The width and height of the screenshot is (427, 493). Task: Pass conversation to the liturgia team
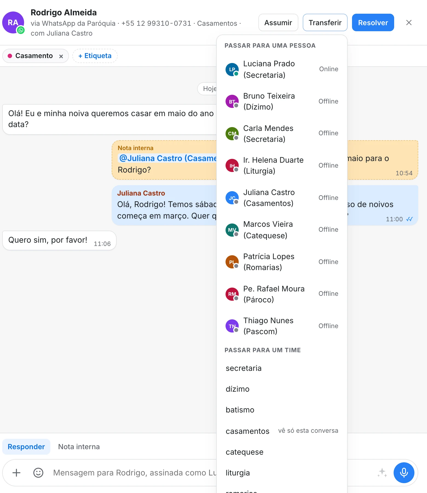coord(282,473)
